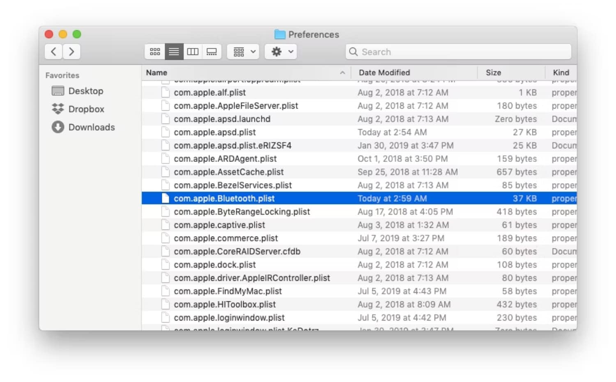Click file icon of com.apple.captive.plist
Image resolution: width=616 pixels, height=382 pixels.
pos(165,225)
